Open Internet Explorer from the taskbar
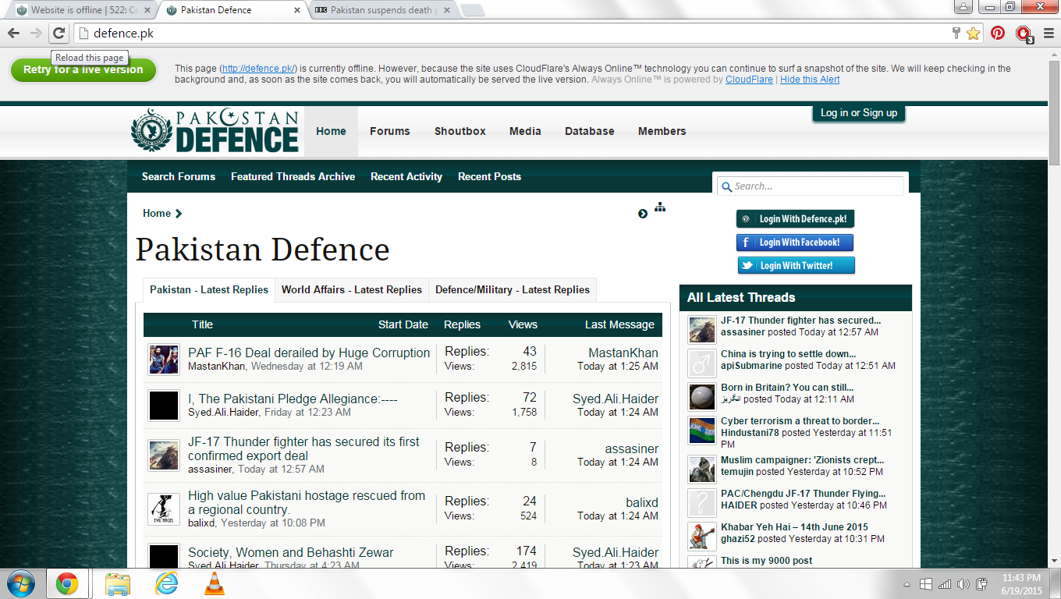Screen dimensions: 1061x599 (x=166, y=583)
